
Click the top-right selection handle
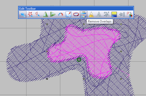point(121,24)
